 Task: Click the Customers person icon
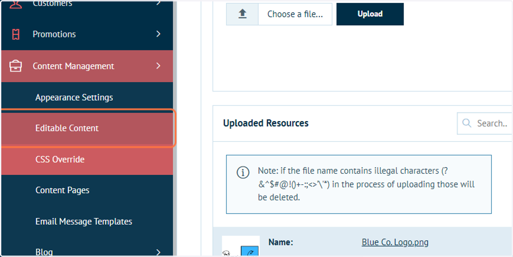click(x=16, y=4)
